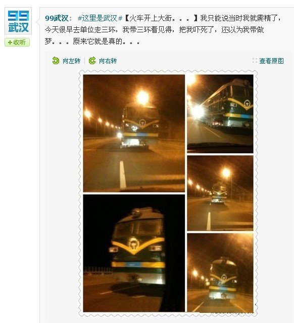
Task: Click the post text about 三环
Action: [155, 30]
